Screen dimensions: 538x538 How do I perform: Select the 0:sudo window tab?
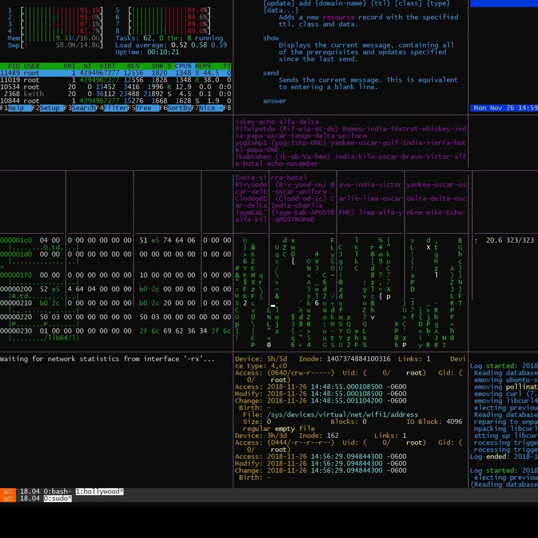pos(58,498)
